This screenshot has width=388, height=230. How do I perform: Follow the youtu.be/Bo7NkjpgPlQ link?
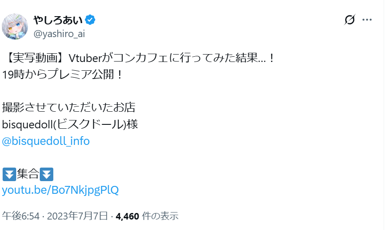pos(60,190)
